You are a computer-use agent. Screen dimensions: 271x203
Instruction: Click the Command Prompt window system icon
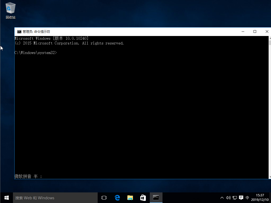tap(19, 31)
